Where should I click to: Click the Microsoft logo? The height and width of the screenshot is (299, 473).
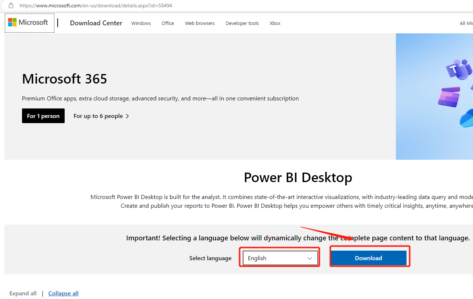[29, 22]
